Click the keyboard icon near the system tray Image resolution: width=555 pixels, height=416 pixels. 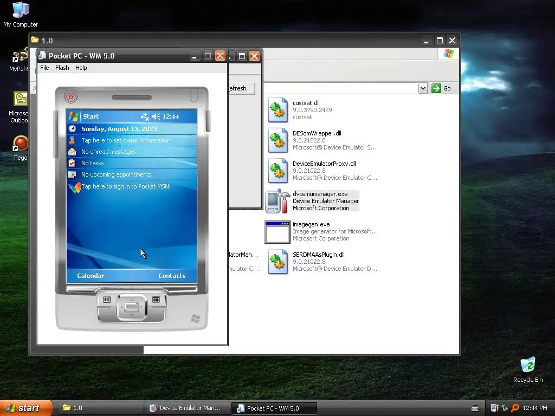[475, 408]
